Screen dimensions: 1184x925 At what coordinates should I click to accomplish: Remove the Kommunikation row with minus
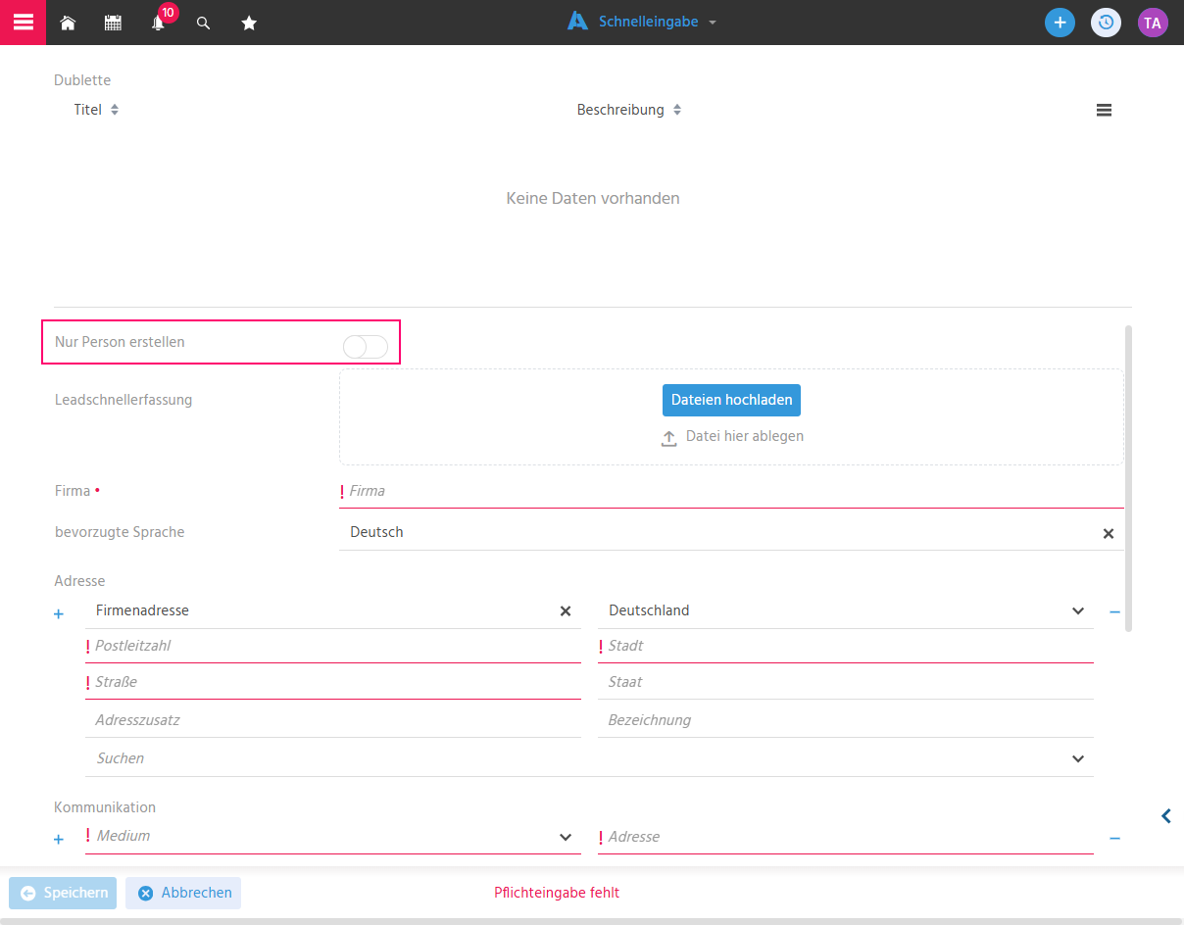click(1114, 839)
